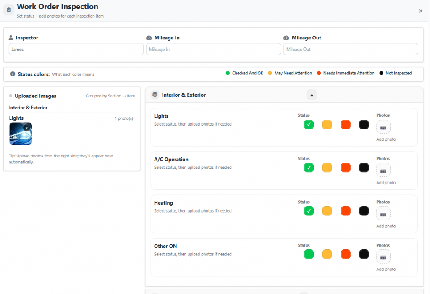Set Lights to red Needs Immediate Attention

(x=346, y=125)
